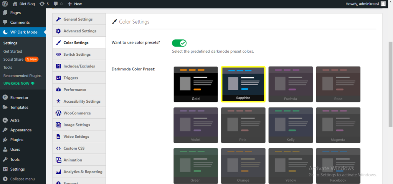Open the New content dropdown
The width and height of the screenshot is (393, 184).
(x=74, y=4)
